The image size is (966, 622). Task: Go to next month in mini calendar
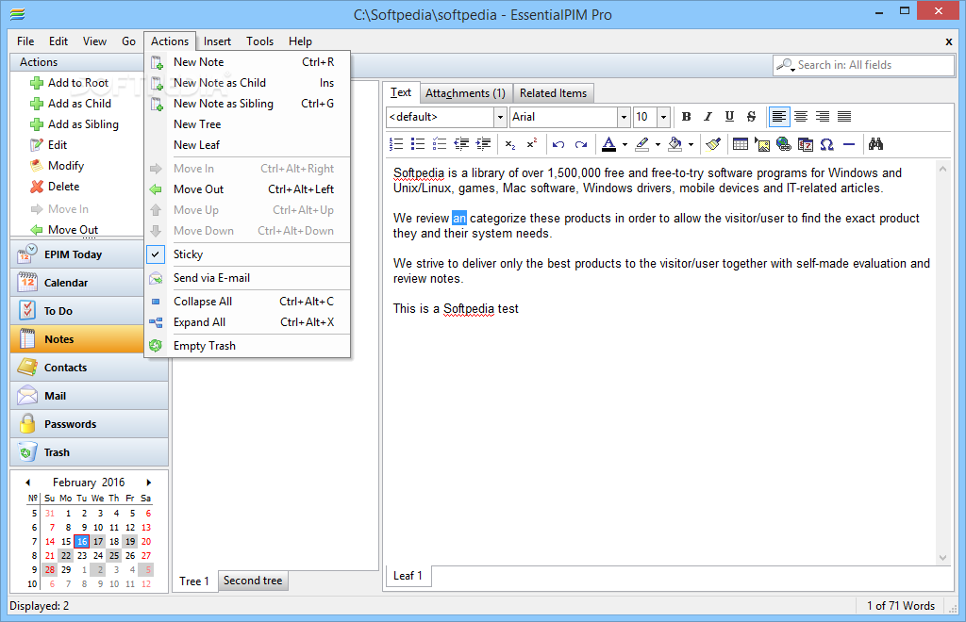148,483
